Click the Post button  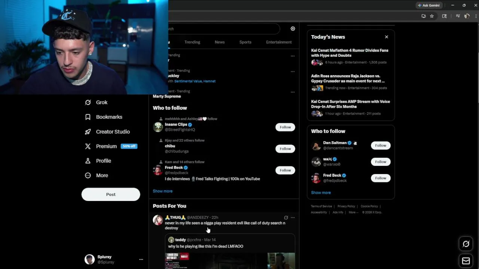point(111,194)
